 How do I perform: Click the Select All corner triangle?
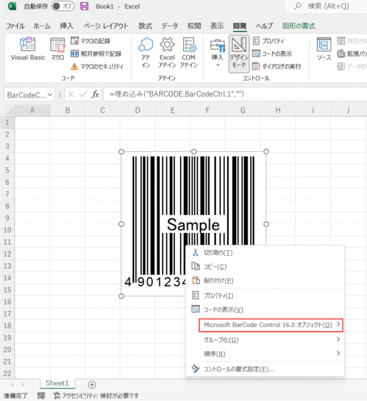click(9, 111)
